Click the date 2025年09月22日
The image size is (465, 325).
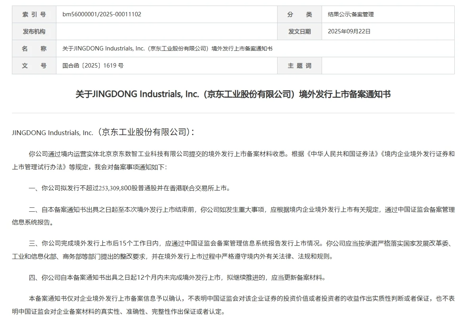click(x=349, y=31)
